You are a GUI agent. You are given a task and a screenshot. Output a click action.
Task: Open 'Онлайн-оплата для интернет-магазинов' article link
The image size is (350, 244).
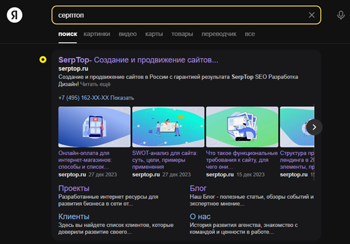(85, 160)
